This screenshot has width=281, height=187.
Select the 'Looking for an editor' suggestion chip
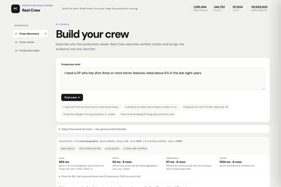[x=151, y=107]
